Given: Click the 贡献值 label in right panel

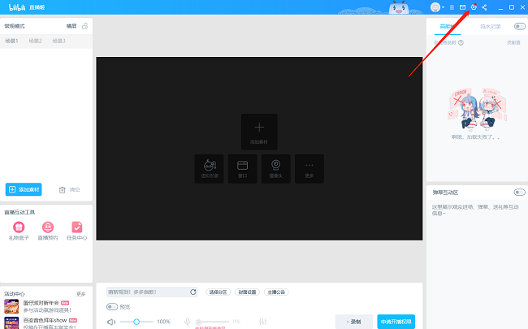Looking at the screenshot, I should tap(514, 42).
